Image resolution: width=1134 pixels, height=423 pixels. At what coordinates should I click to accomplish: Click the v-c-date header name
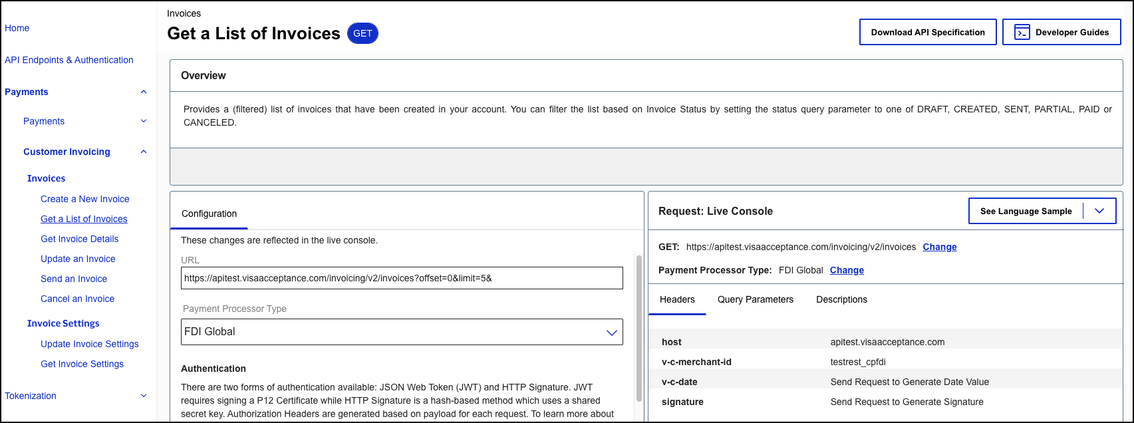coord(680,382)
